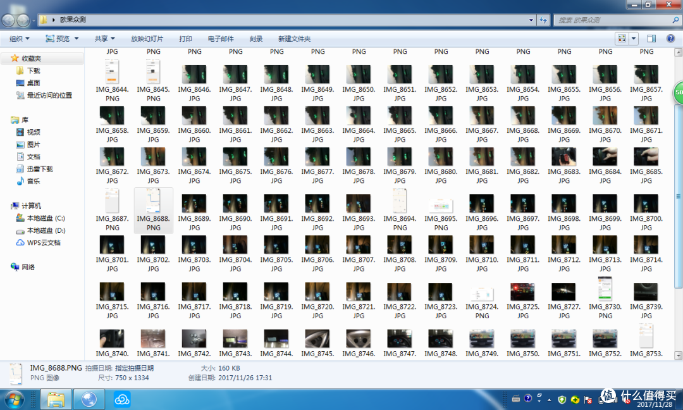The image size is (683, 410).
Task: Open the view options dropdown arrow
Action: point(633,39)
